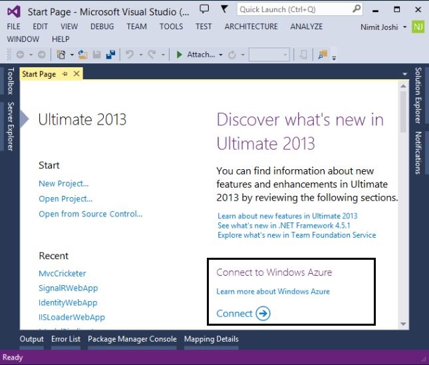
Task: Open recent project MvcCricketer
Action: pyautogui.click(x=63, y=274)
